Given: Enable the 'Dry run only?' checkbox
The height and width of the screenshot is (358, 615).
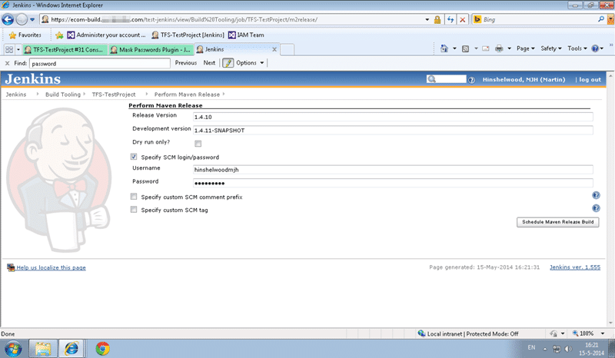Looking at the screenshot, I should [198, 144].
